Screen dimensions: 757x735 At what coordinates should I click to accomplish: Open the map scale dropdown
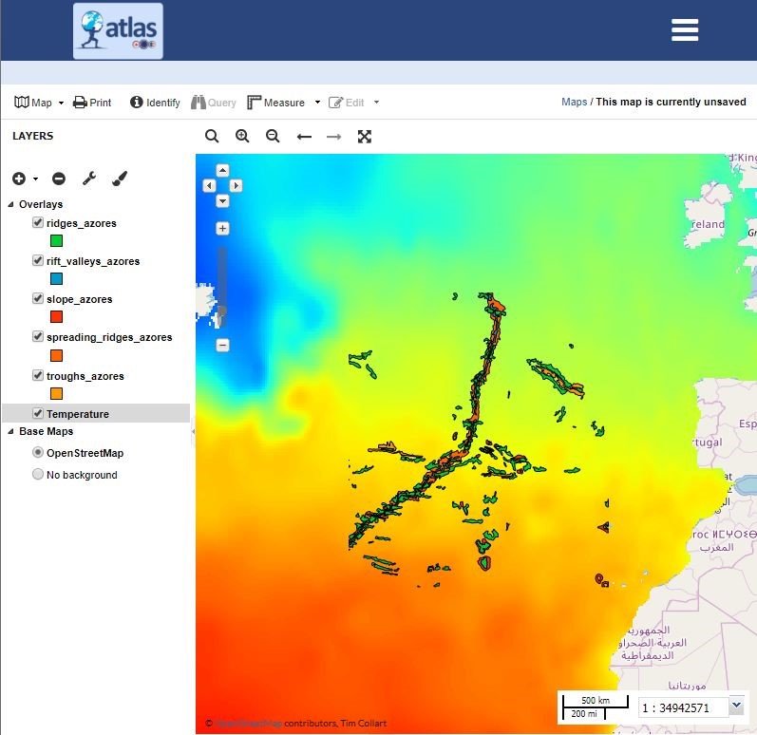(x=737, y=706)
